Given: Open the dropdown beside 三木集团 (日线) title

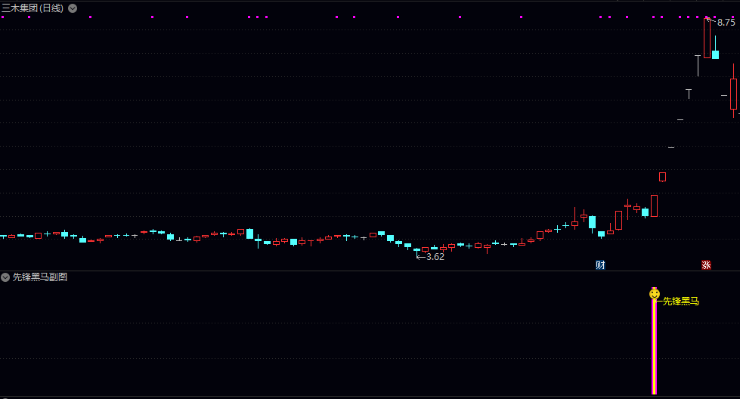Looking at the screenshot, I should 73,8.
